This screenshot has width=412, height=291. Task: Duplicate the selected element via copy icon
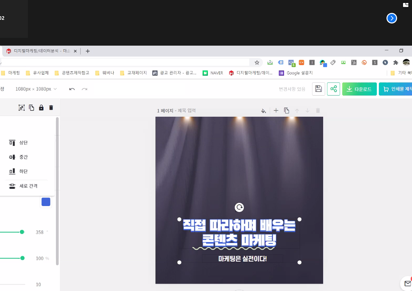(31, 107)
